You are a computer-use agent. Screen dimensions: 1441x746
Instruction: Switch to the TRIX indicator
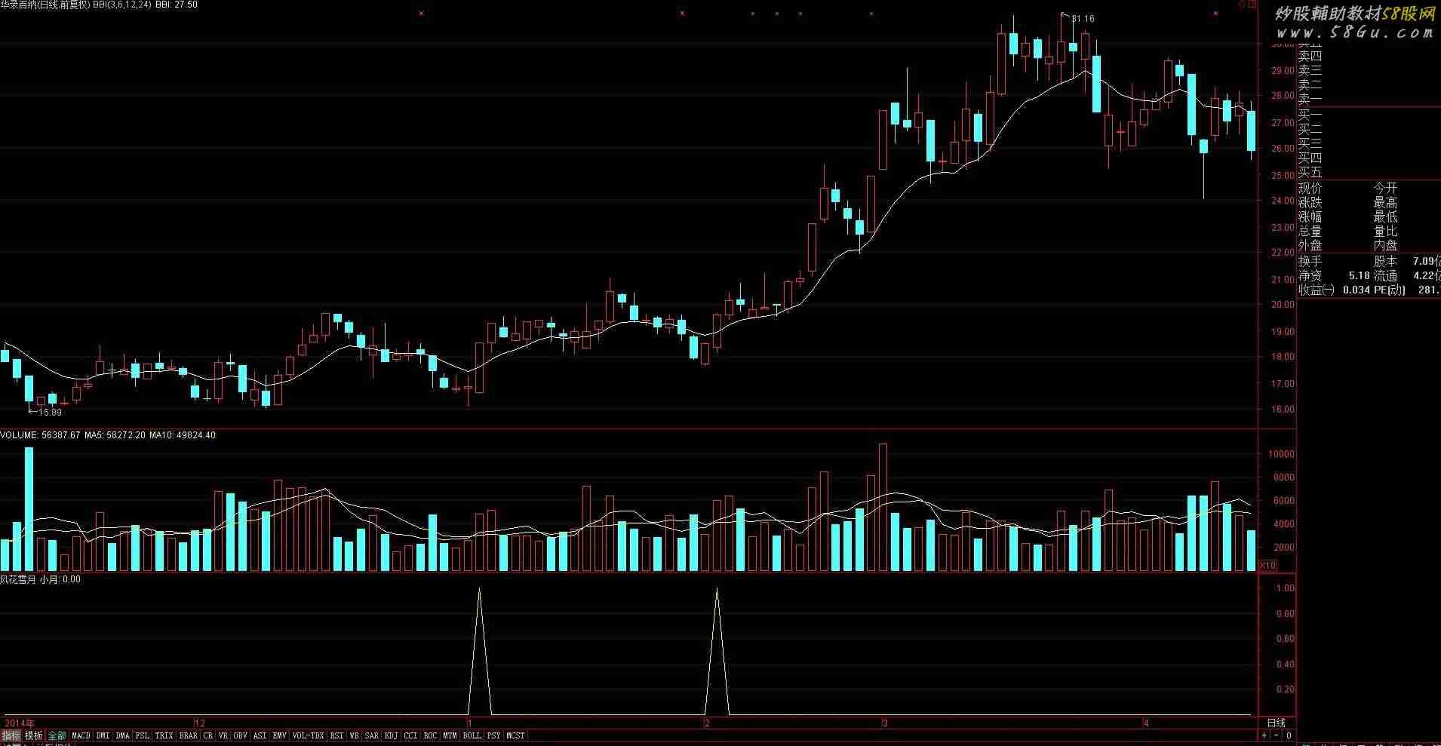(164, 735)
